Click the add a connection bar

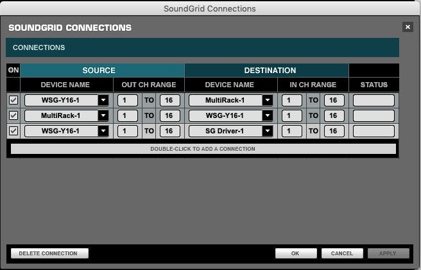pyautogui.click(x=203, y=149)
